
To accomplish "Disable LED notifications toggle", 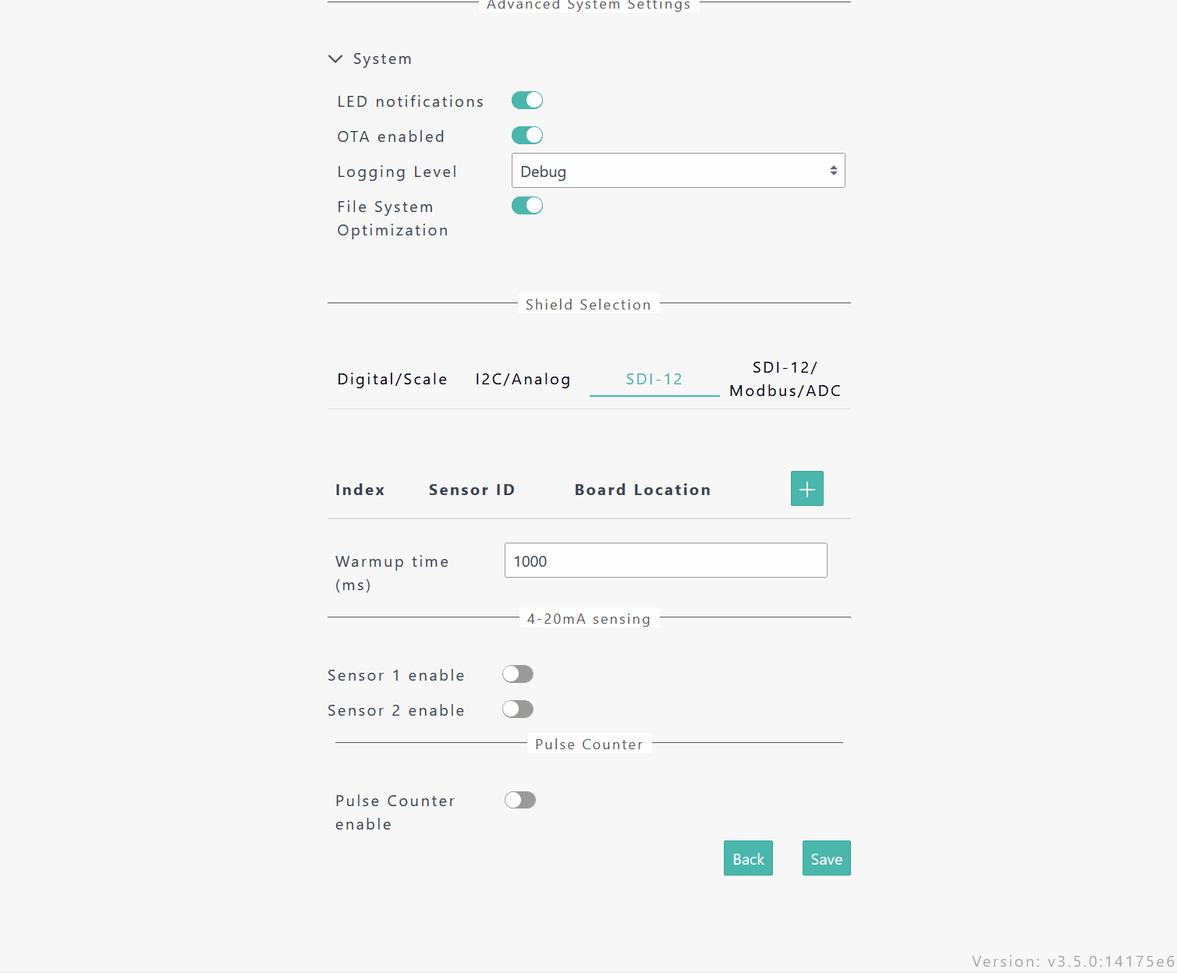I will 527,101.
